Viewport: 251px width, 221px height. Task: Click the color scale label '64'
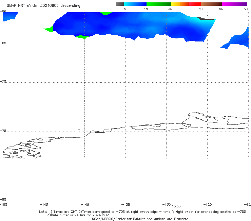(x=221, y=9)
